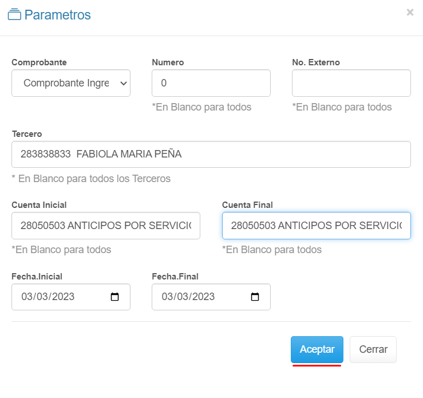423x398 pixels.
Task: Click the leading 03 segment of Fecha.Final
Action: tap(168, 297)
